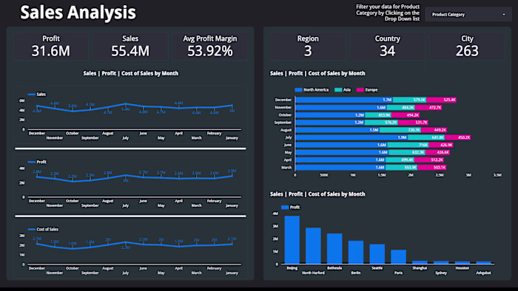Select September's Asia segment labeled 576.2K
The width and height of the screenshot is (518, 291).
pyautogui.click(x=381, y=123)
